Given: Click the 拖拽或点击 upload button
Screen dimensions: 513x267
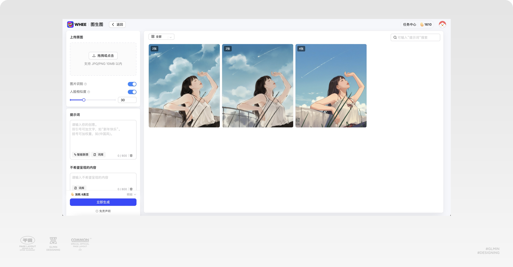Looking at the screenshot, I should pyautogui.click(x=103, y=55).
